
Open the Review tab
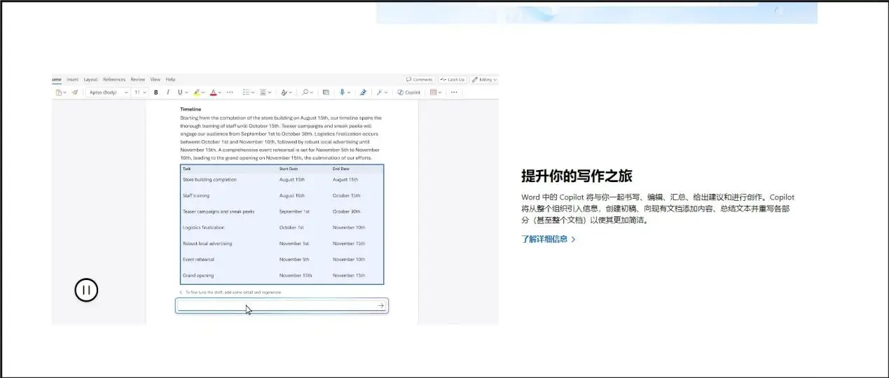[138, 80]
